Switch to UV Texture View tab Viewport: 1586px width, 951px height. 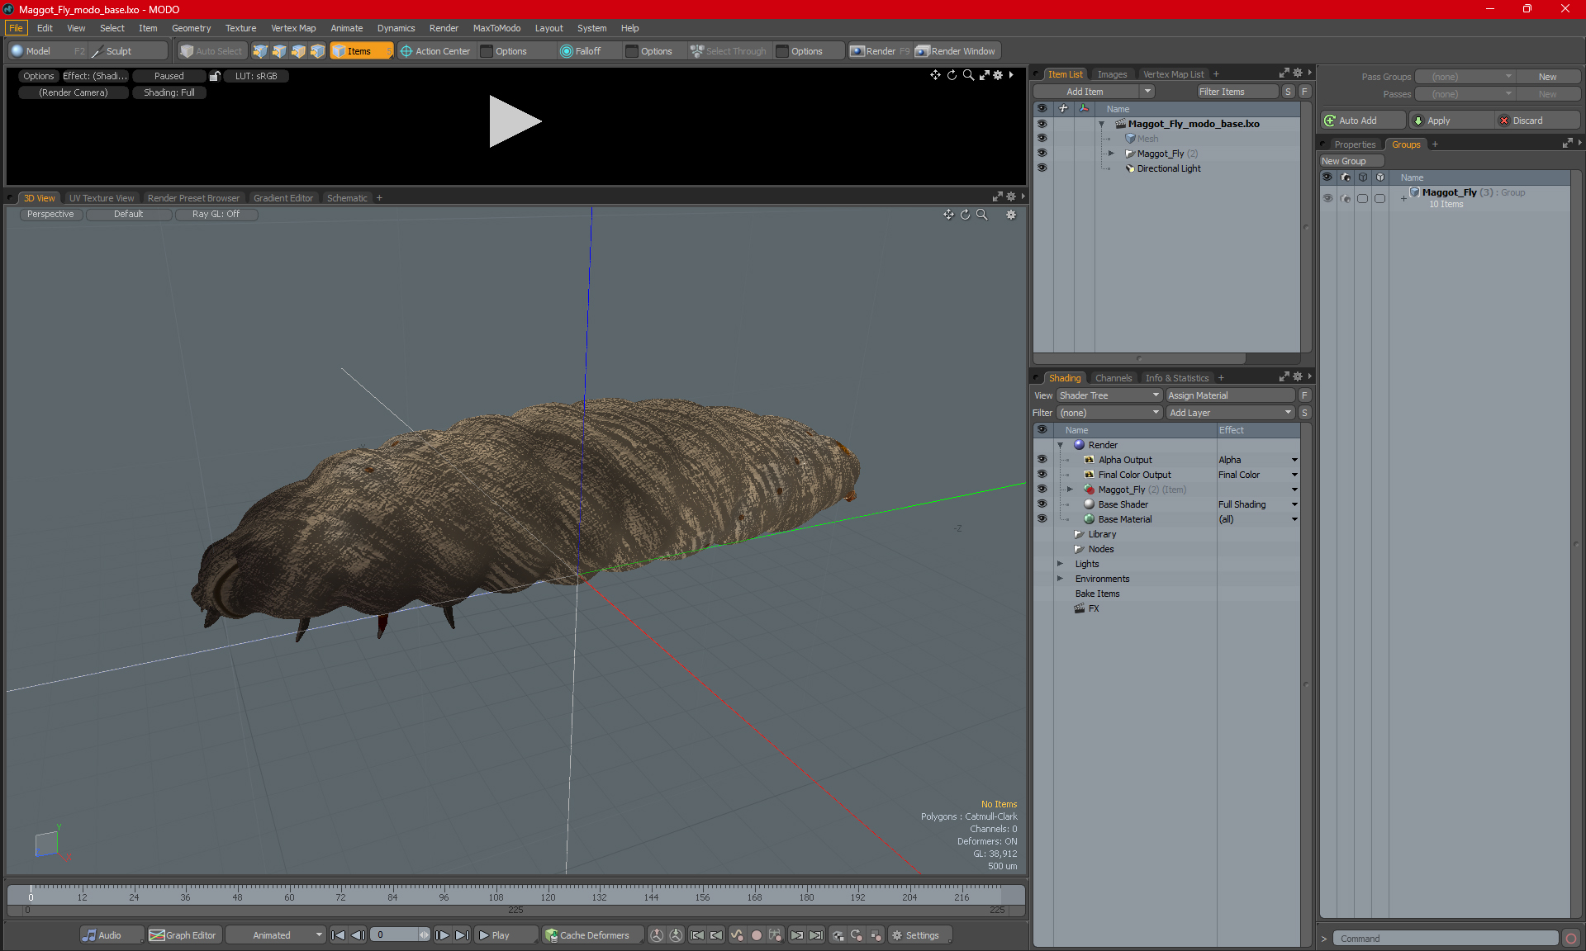coord(101,198)
